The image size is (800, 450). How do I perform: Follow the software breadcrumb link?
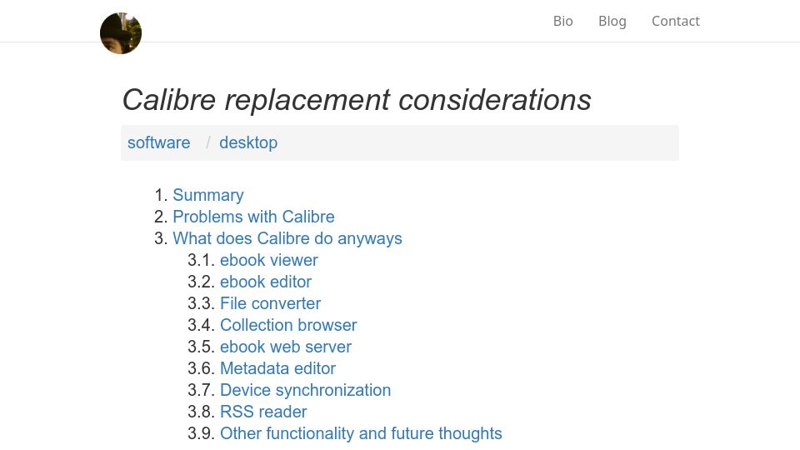(158, 142)
